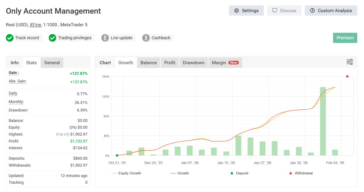Open the XFine broker link
The height and width of the screenshot is (192, 364).
(x=35, y=25)
